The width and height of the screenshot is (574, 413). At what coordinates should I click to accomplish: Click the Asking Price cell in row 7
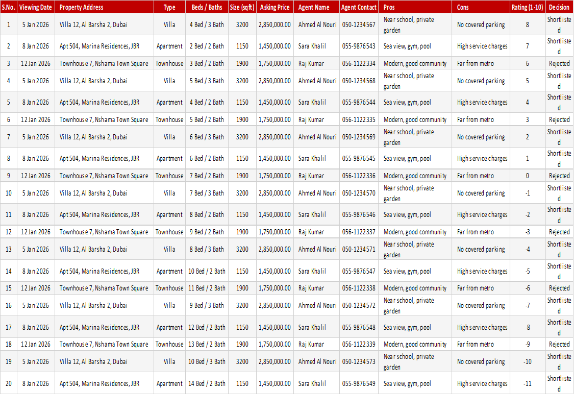[274, 137]
